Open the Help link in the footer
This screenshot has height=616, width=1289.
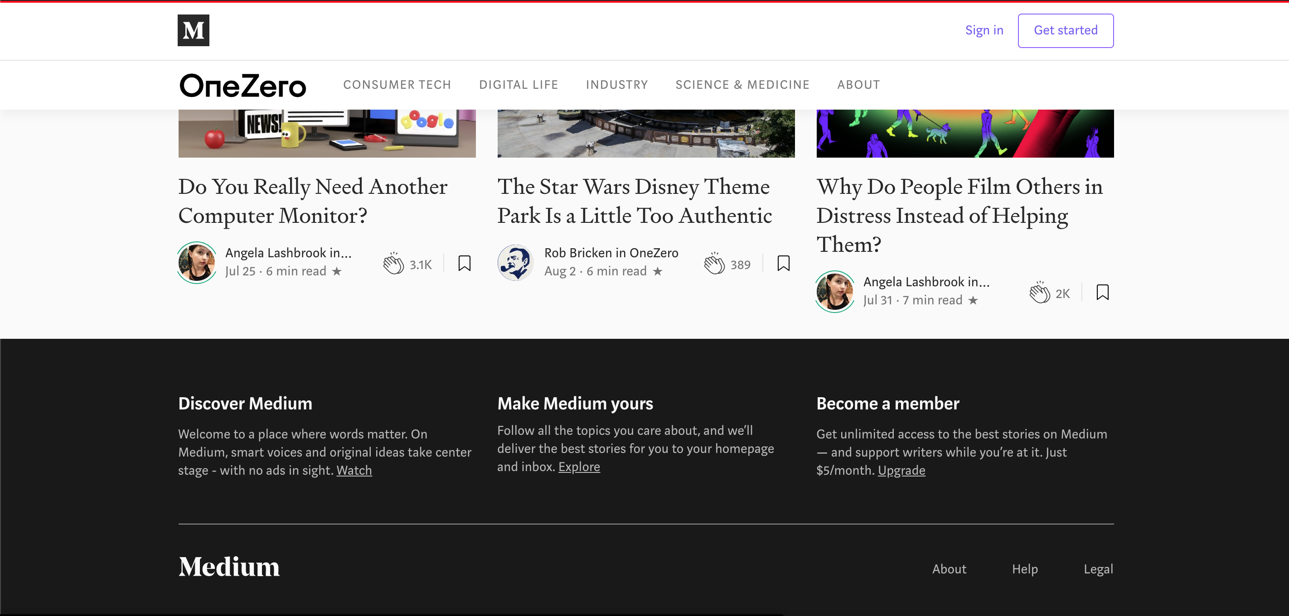tap(1024, 569)
